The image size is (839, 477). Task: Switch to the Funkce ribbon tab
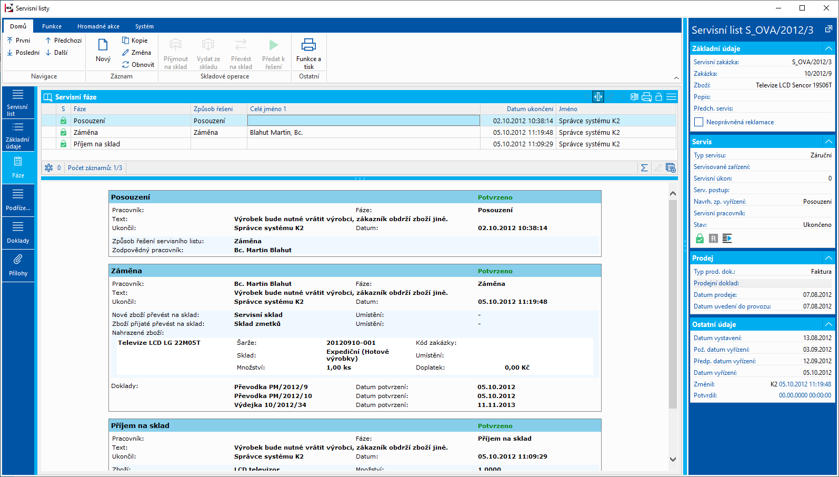52,26
